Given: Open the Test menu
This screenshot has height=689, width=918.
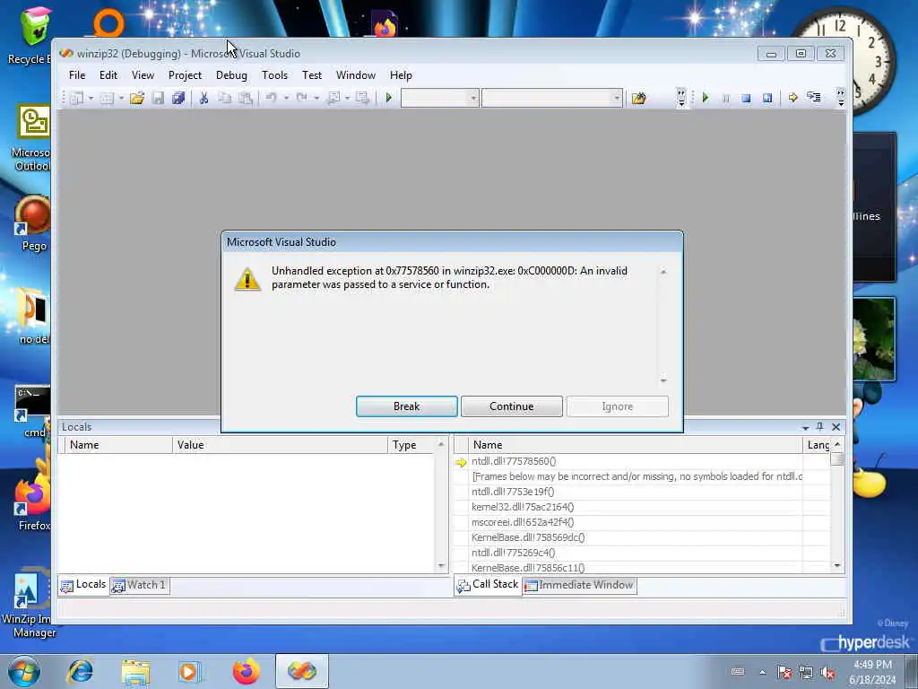Looking at the screenshot, I should (311, 75).
